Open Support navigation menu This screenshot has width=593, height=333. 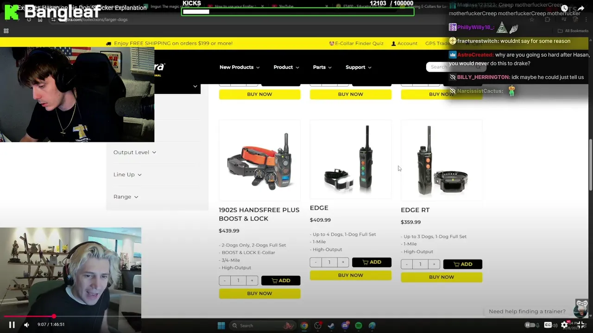(359, 67)
